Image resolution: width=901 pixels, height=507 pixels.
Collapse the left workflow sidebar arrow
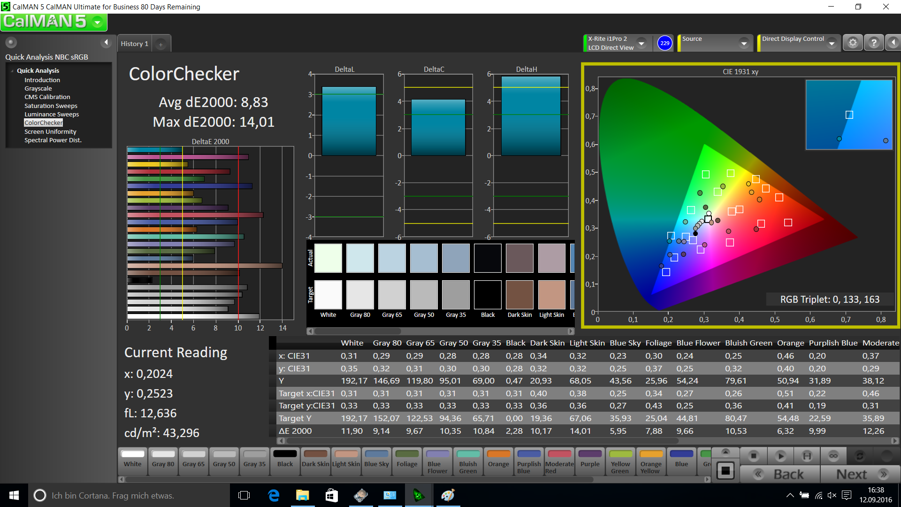tap(106, 43)
